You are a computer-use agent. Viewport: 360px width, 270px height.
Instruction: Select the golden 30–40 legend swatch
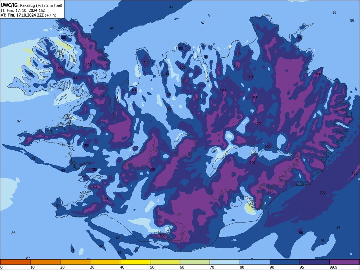[105, 262]
